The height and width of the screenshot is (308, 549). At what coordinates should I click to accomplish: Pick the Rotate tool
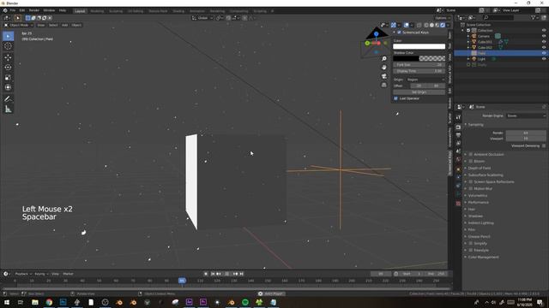(8, 68)
